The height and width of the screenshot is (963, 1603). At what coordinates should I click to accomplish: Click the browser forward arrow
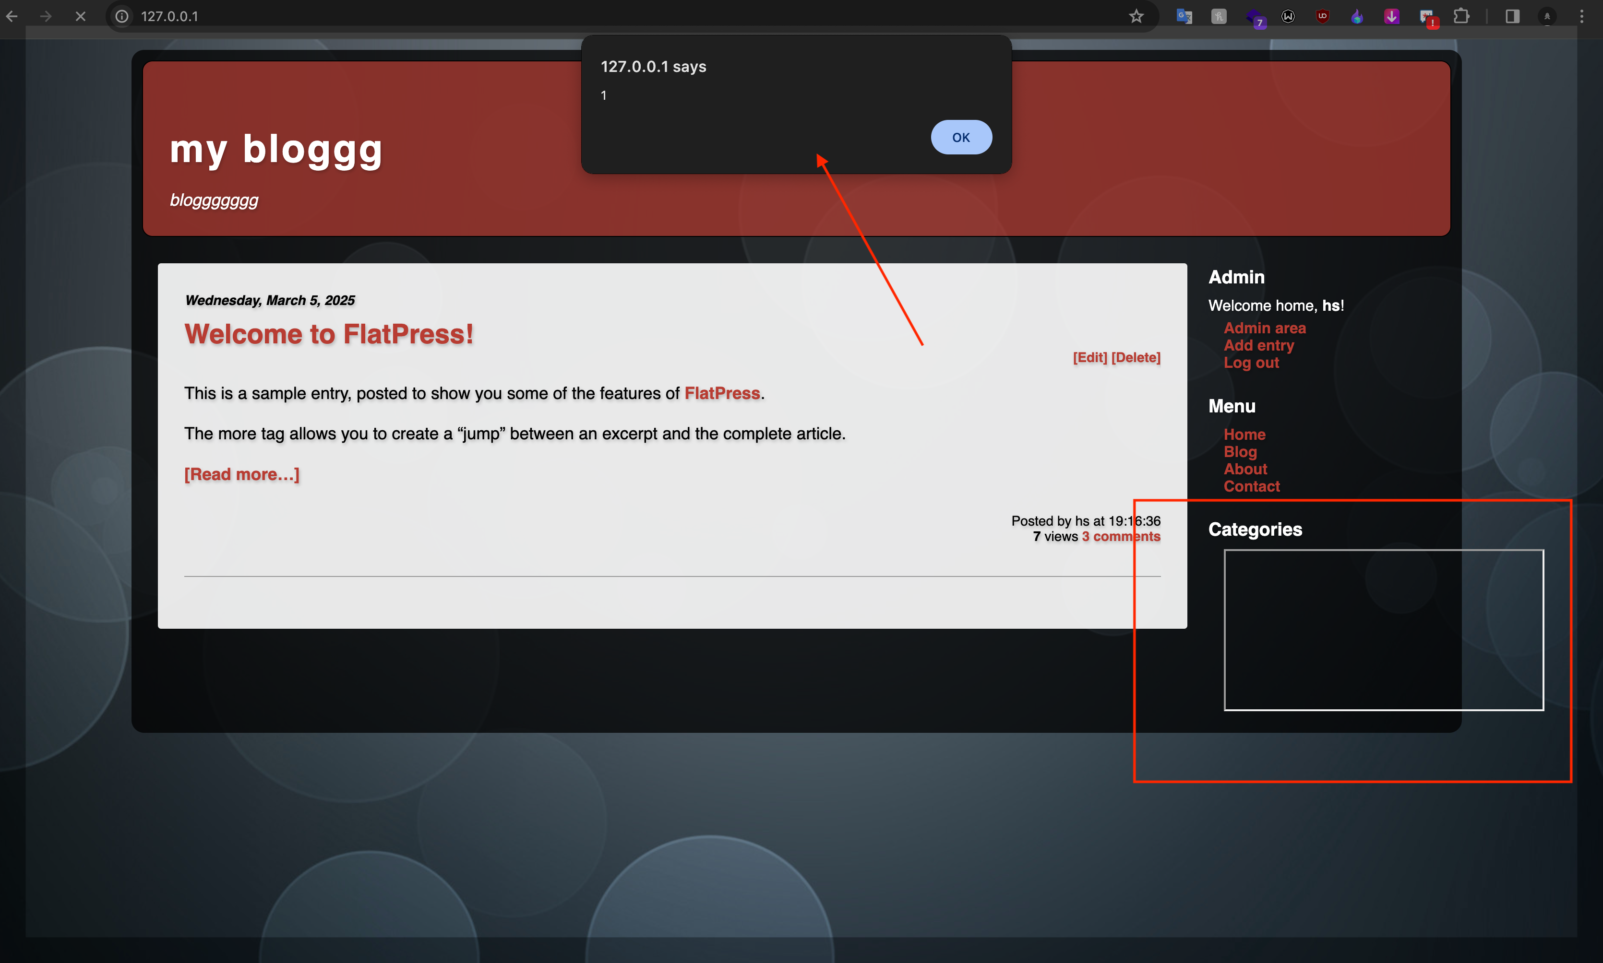pos(46,16)
